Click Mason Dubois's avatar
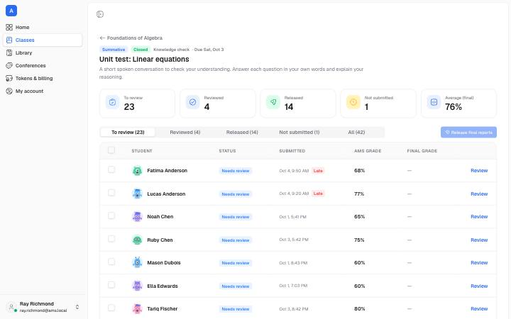511x319 pixels. point(137,263)
